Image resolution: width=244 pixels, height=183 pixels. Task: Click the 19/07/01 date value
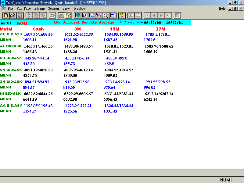[174, 23]
